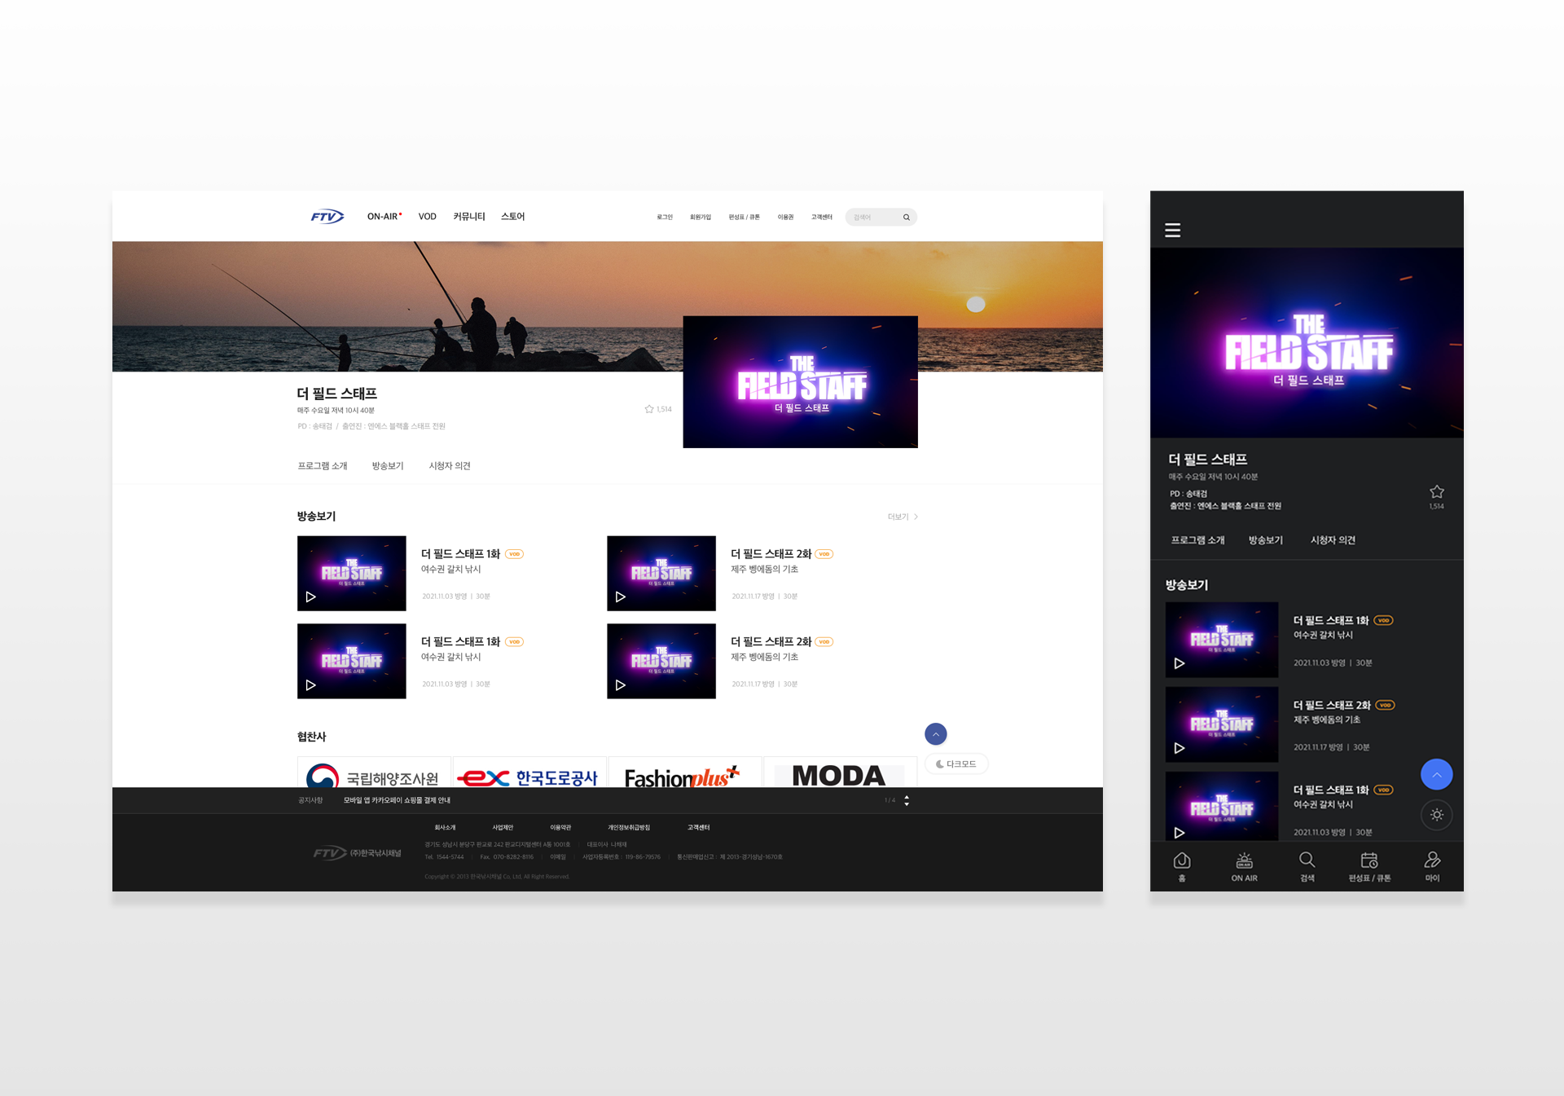The width and height of the screenshot is (1564, 1096).
Task: Switch to light mode via sun button
Action: (x=1436, y=815)
